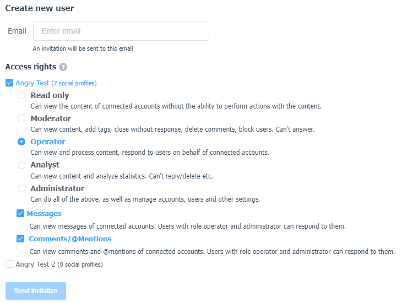
Task: Click the Read only role title
Action: pos(50,95)
